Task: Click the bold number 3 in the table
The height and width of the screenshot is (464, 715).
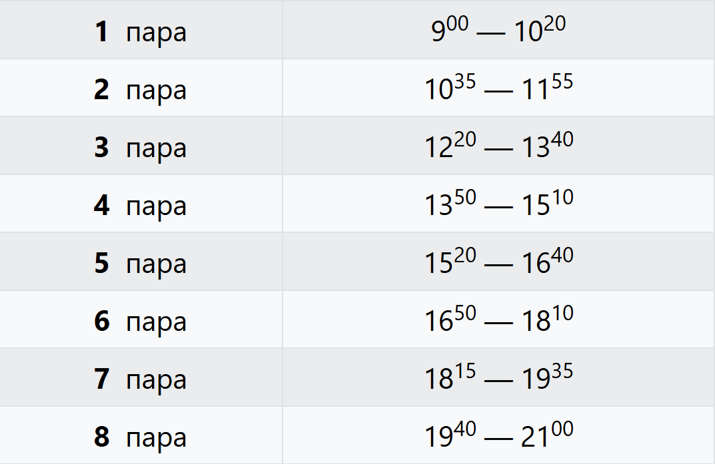Action: coord(102,148)
